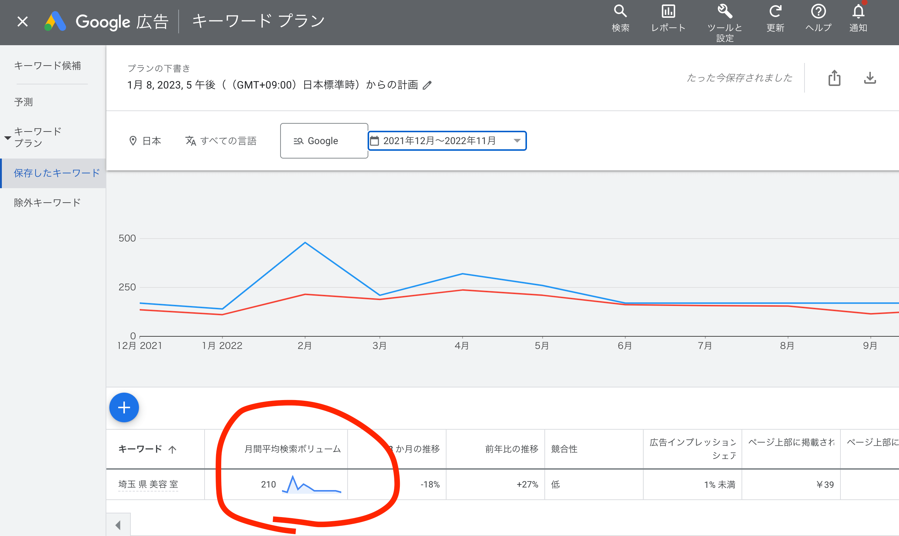
Task: Click the refresh (更新) icon
Action: point(775,11)
